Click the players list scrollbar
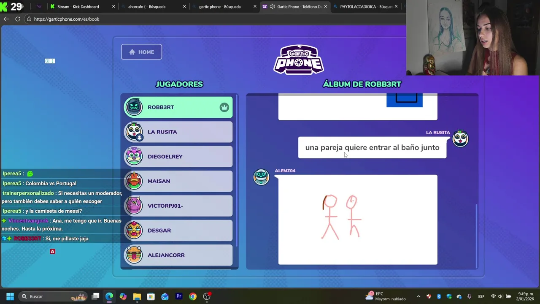 click(x=237, y=171)
